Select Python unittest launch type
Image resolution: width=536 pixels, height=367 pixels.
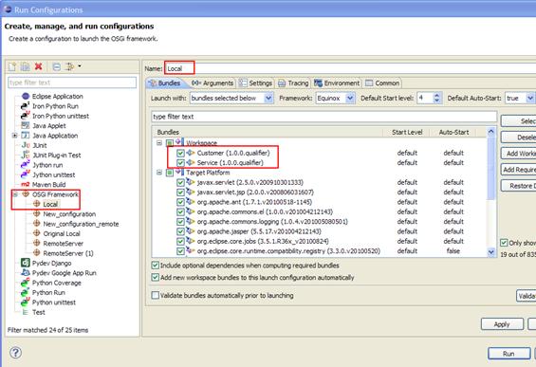[x=54, y=303]
